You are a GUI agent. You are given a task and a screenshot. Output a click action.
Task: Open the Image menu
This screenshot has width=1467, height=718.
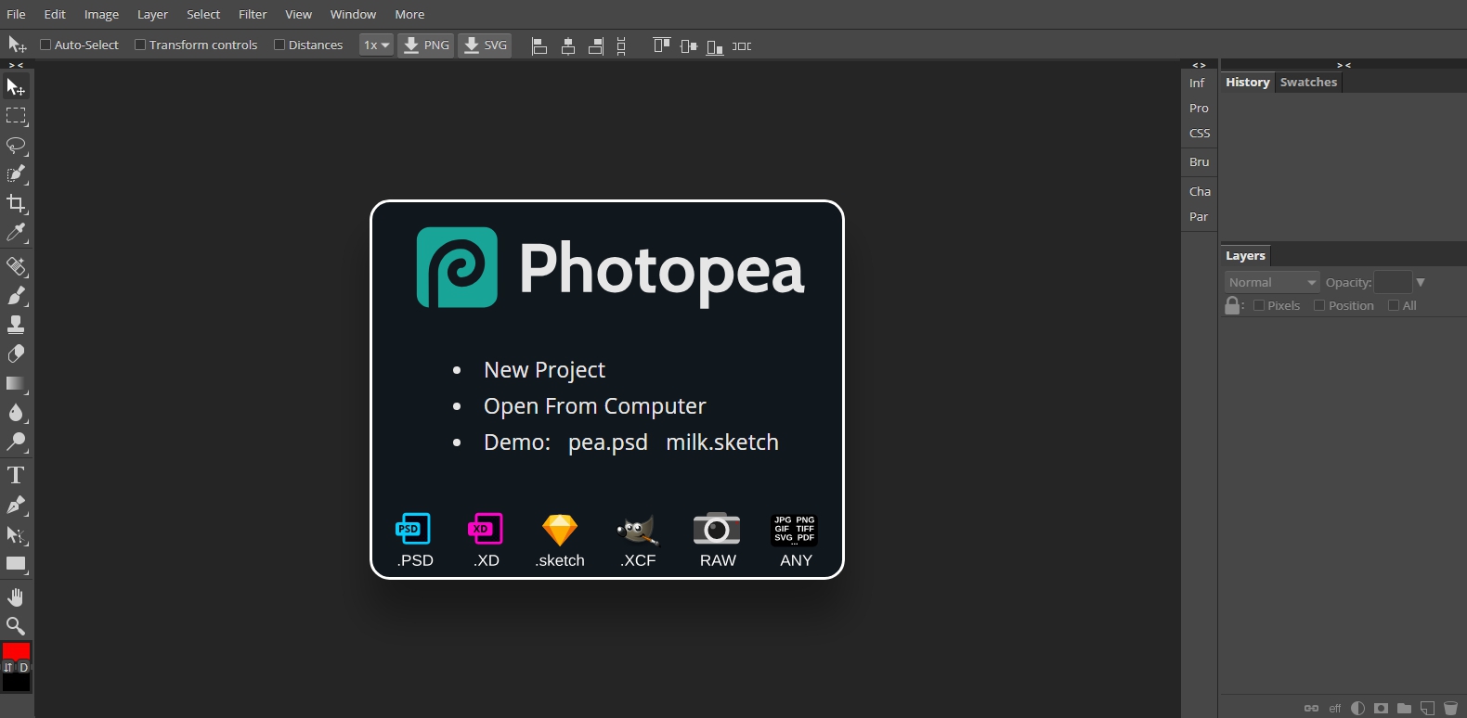101,14
